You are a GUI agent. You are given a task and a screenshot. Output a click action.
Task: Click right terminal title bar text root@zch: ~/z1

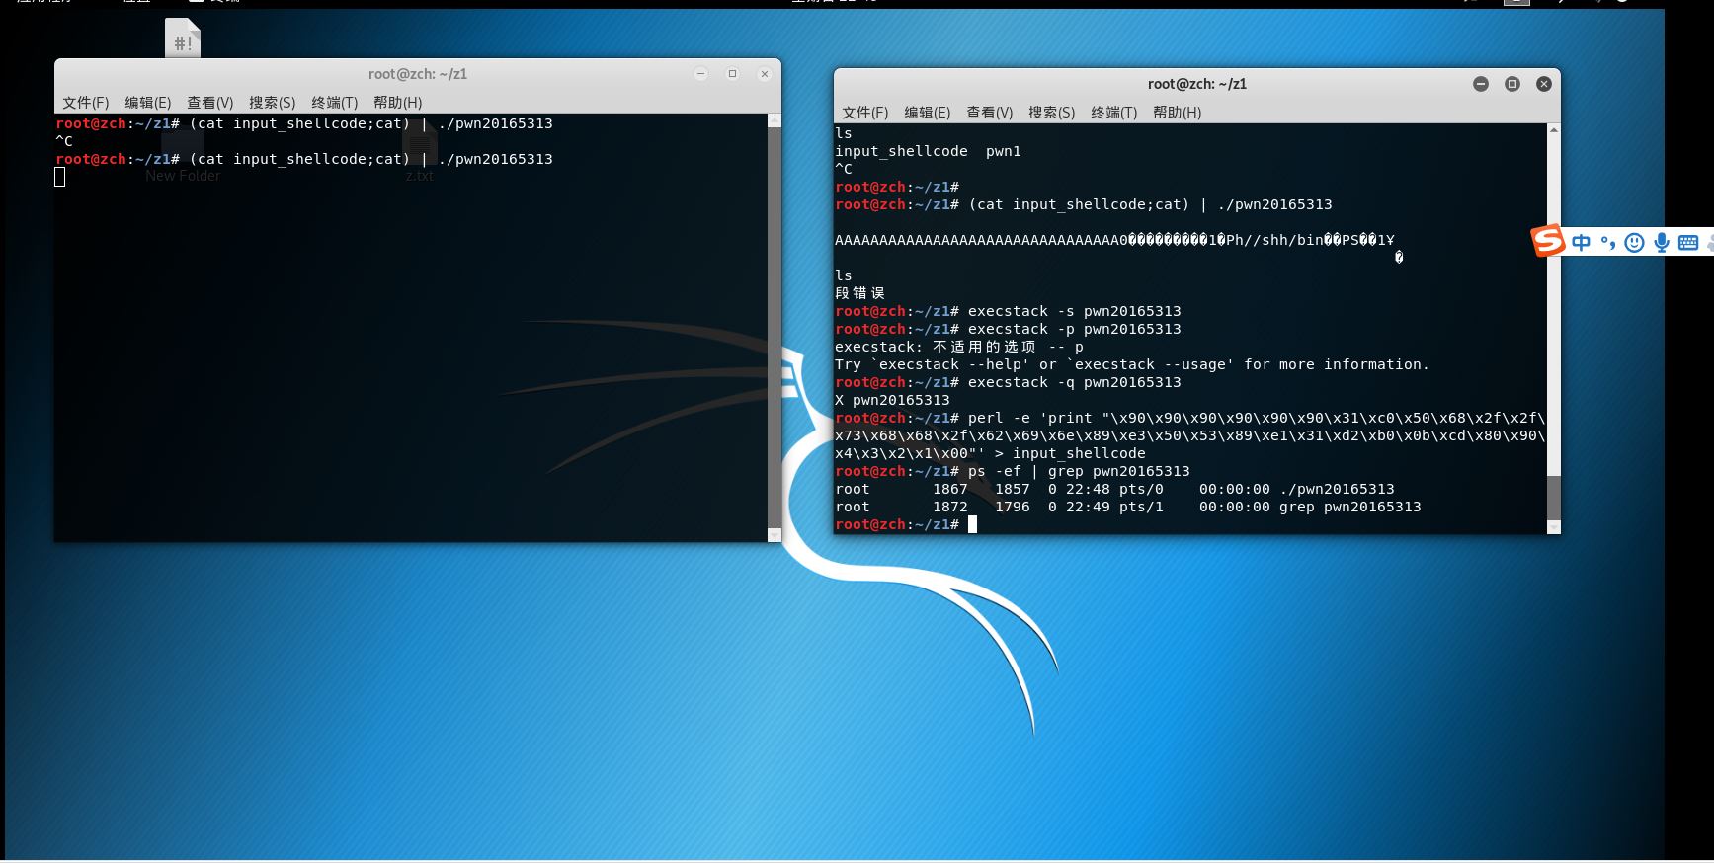(1197, 84)
